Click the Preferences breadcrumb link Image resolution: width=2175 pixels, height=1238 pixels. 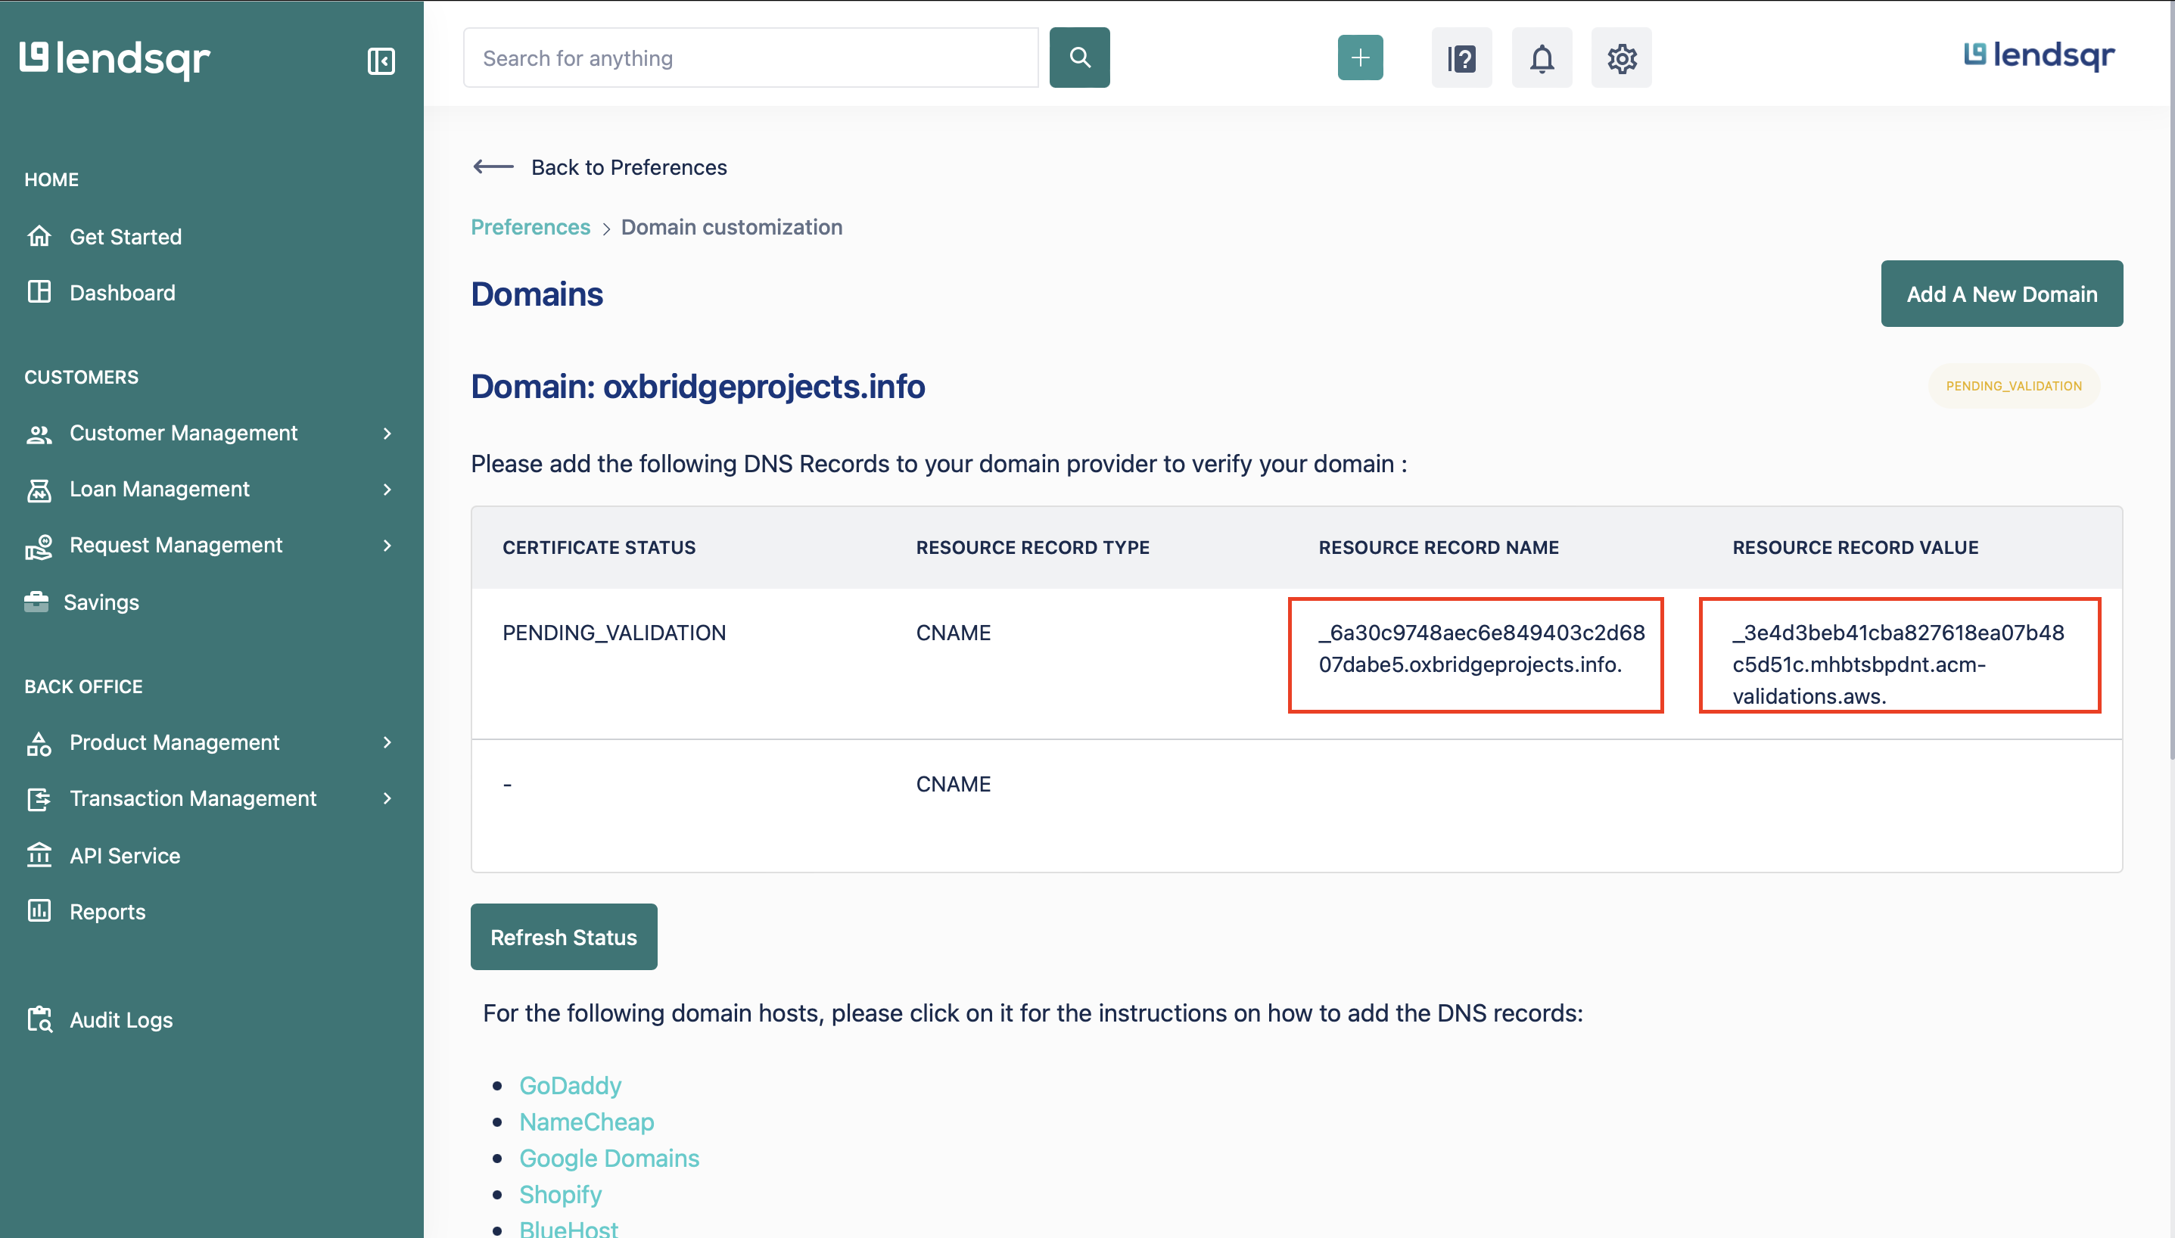530,227
